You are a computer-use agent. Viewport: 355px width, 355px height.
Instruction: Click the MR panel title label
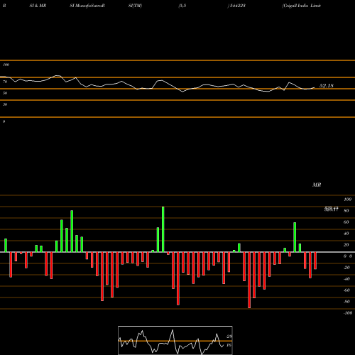pos(317,185)
